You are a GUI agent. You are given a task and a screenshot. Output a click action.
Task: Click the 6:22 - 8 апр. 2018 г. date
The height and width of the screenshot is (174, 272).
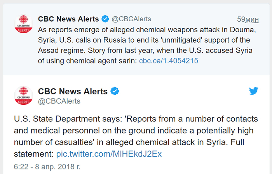[47, 168]
